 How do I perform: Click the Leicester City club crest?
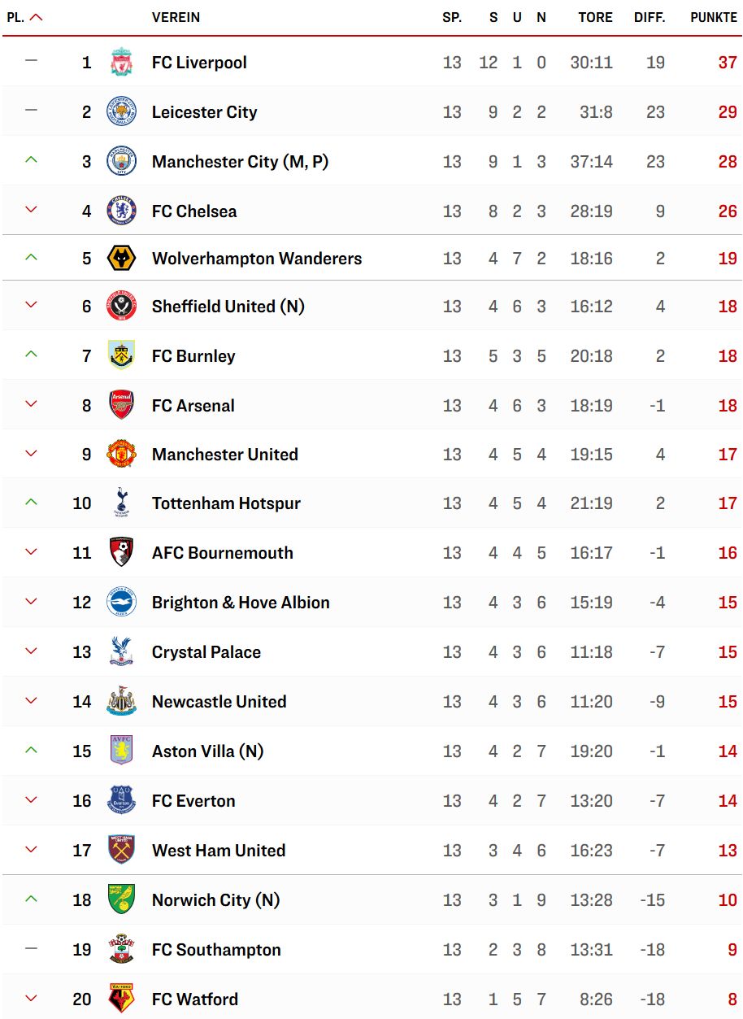(122, 112)
